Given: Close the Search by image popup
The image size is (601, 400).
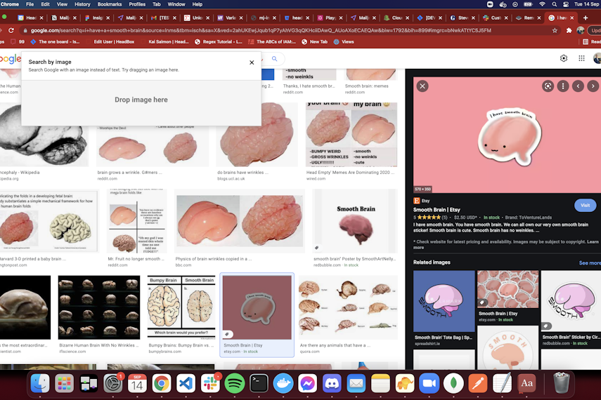Looking at the screenshot, I should (252, 62).
